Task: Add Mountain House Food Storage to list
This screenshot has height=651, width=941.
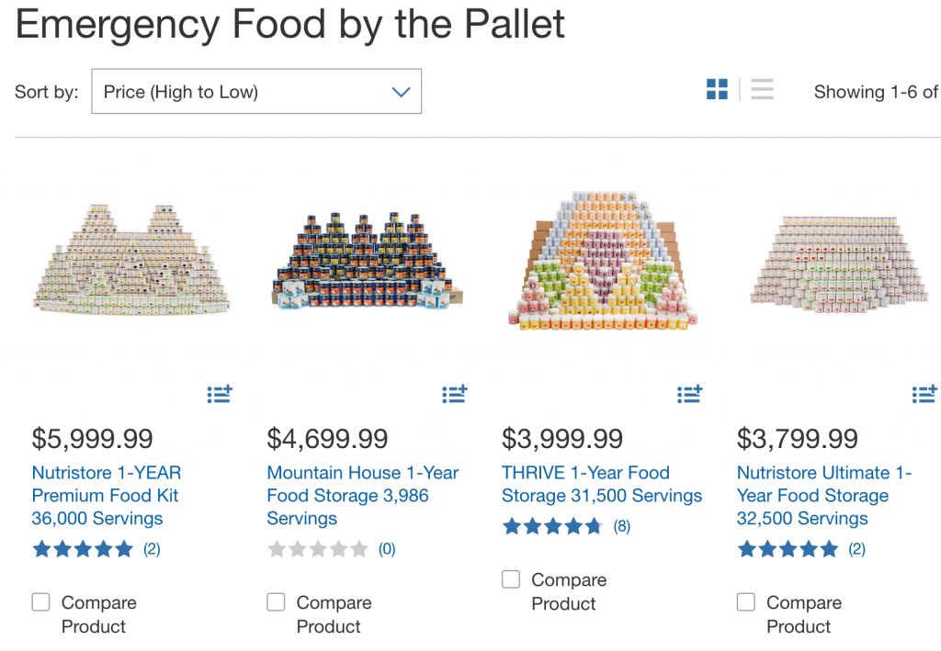Action: 455,394
